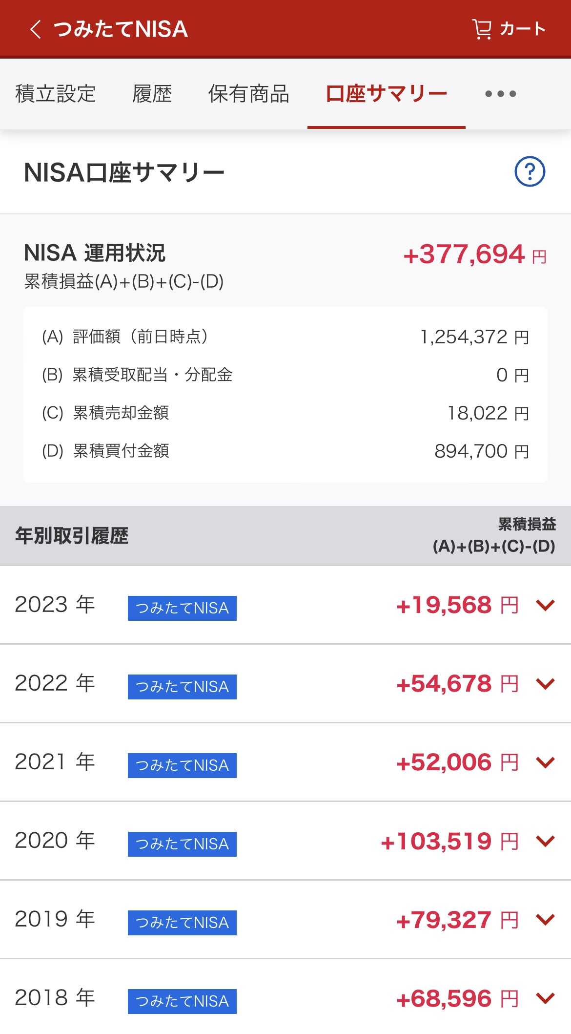Tap the +103,519 円 amount for 2020
The width and height of the screenshot is (571, 1034).
point(449,842)
